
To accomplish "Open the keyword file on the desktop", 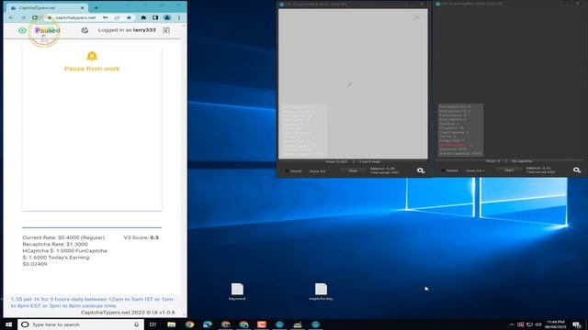I will point(237,291).
